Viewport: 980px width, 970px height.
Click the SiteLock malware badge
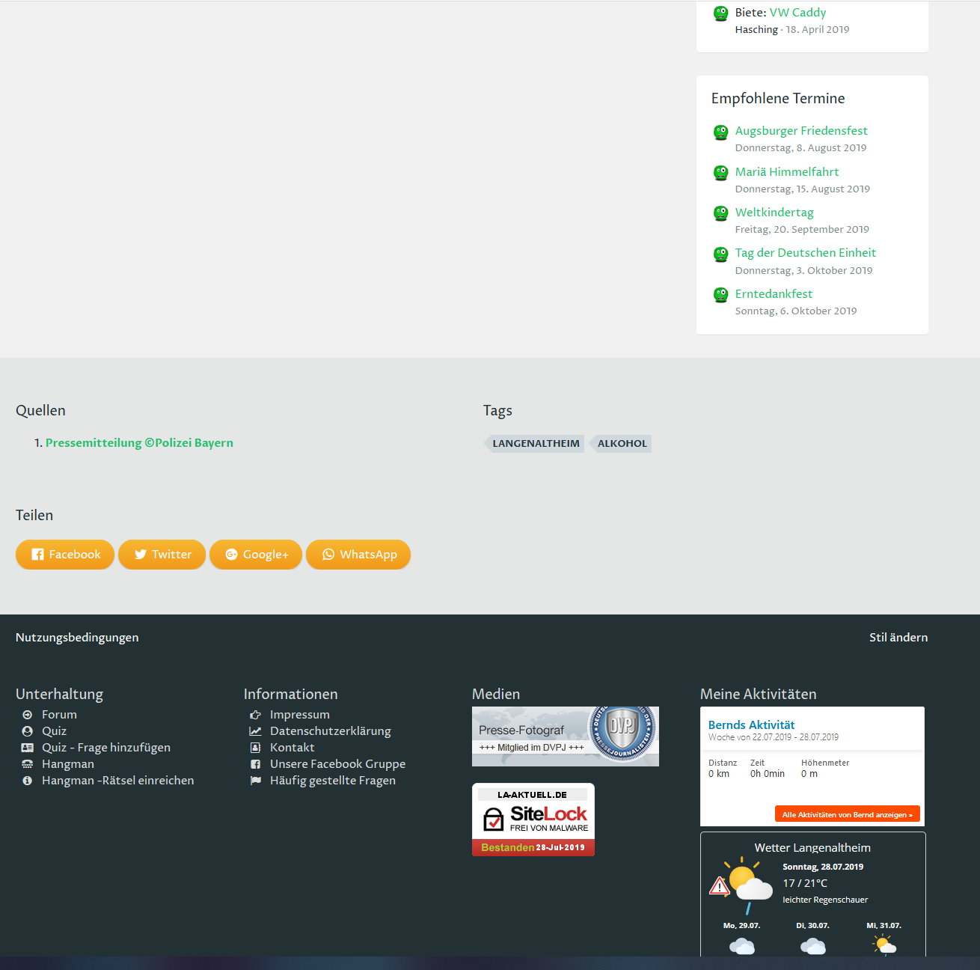tap(533, 820)
